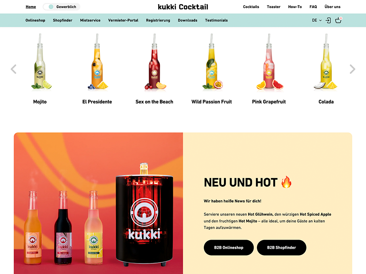Image resolution: width=366 pixels, height=274 pixels.
Task: Expand the DE language dropdown
Action: click(x=317, y=20)
